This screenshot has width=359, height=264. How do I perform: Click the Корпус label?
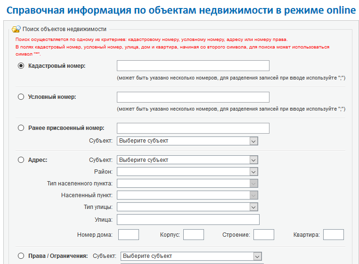click(170, 235)
